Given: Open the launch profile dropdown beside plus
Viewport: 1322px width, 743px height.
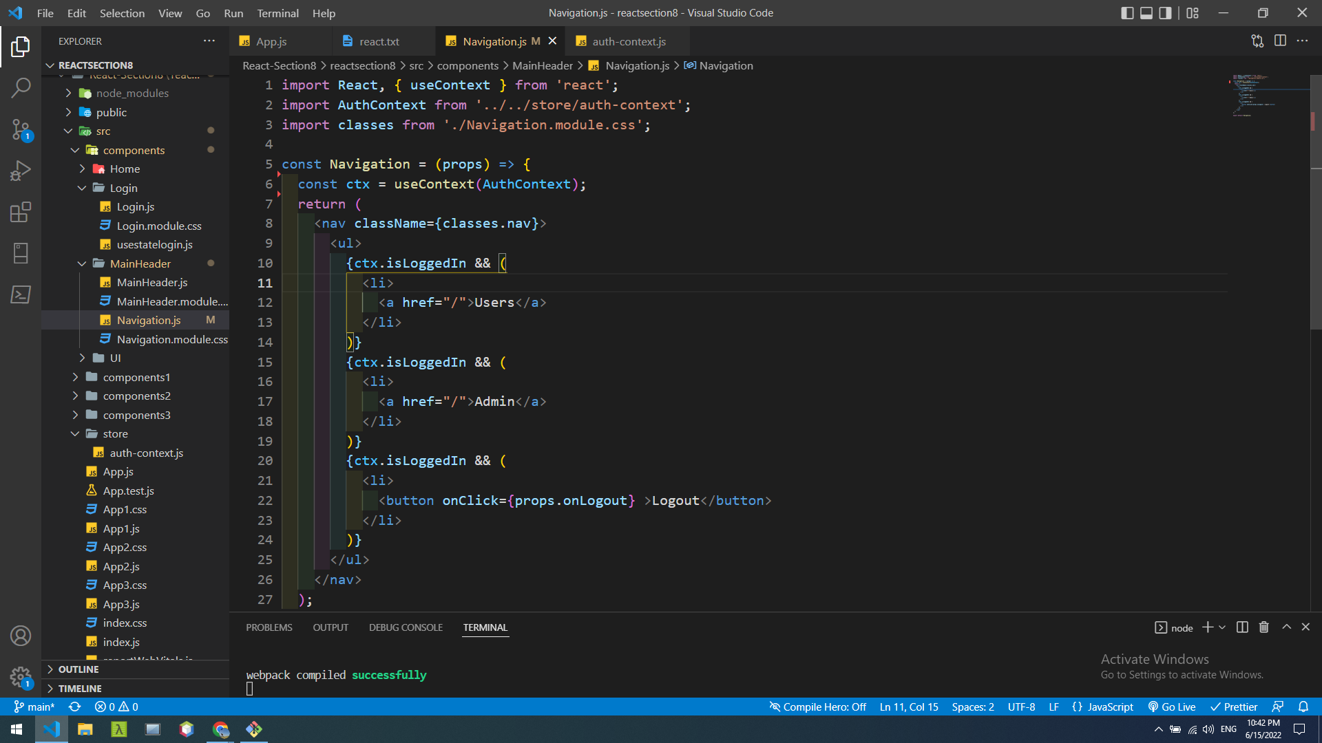Looking at the screenshot, I should 1222,627.
